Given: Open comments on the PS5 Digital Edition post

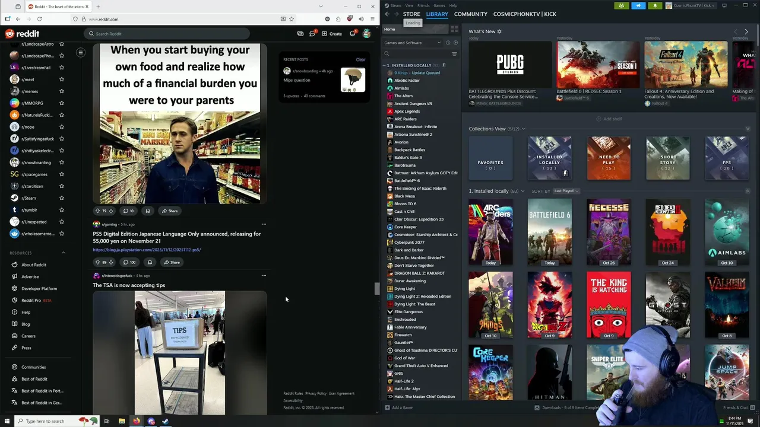Looking at the screenshot, I should click(x=129, y=262).
